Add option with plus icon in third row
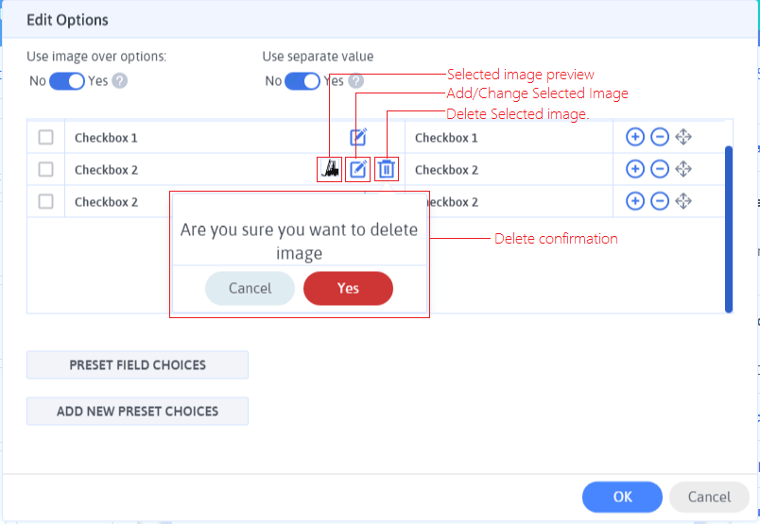The width and height of the screenshot is (760, 524). tap(635, 201)
